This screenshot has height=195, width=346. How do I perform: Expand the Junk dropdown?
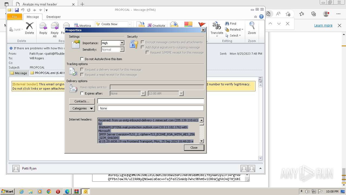click(x=22, y=30)
